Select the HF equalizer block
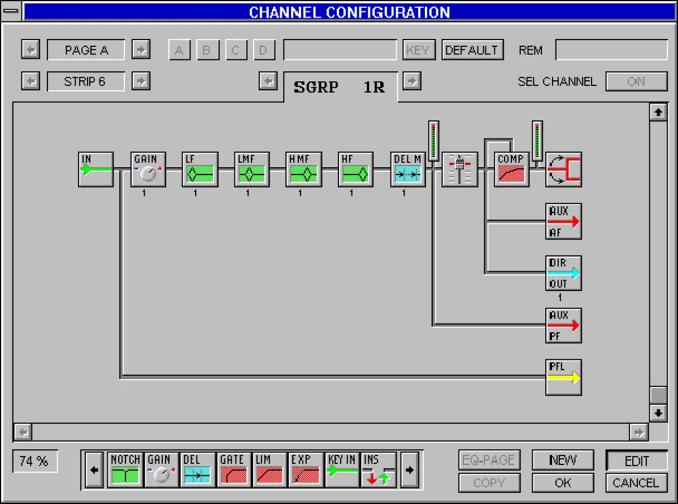The height and width of the screenshot is (504, 678). click(x=356, y=169)
